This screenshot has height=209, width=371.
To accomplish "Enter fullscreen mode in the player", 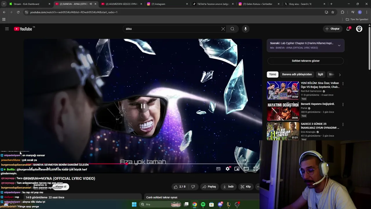I will 255,169.
